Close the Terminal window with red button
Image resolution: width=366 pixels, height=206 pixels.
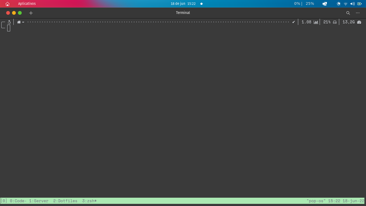8,13
